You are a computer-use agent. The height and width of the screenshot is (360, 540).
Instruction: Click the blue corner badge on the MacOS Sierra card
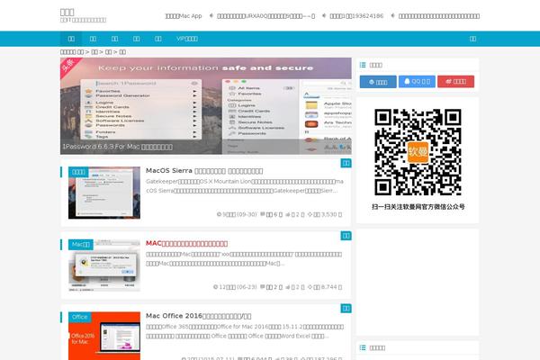click(346, 163)
